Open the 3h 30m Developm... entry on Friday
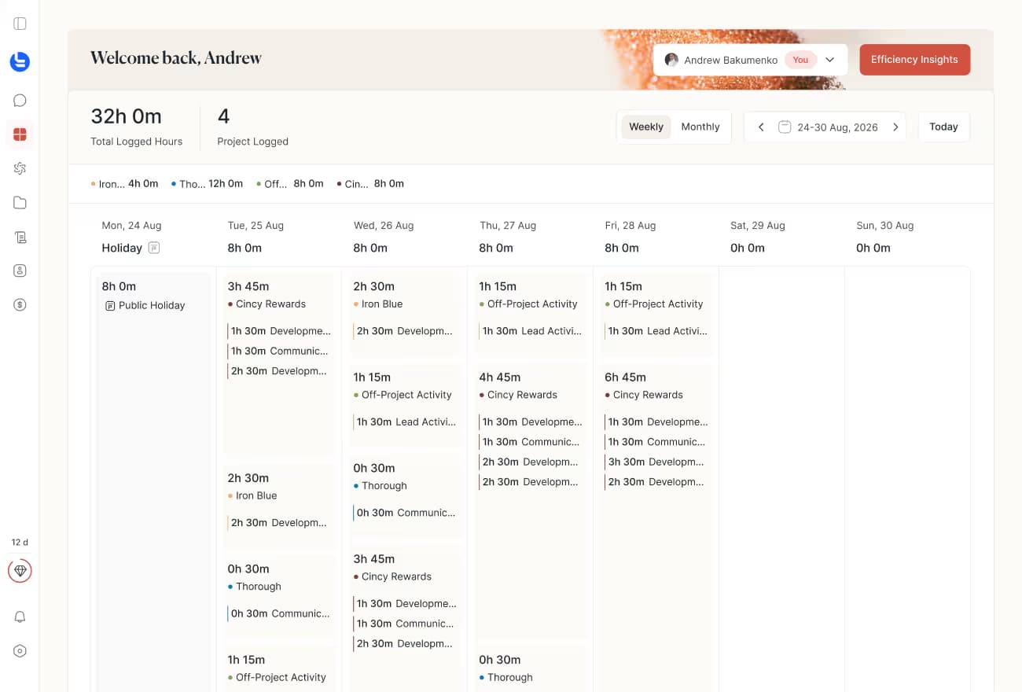This screenshot has height=692, width=1022. [656, 462]
